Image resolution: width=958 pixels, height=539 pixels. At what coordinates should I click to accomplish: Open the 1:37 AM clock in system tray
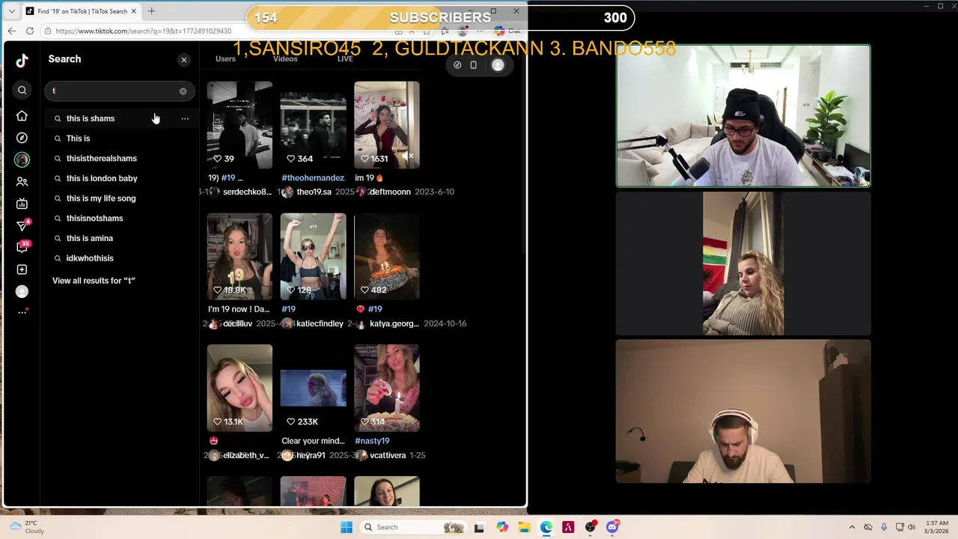pyautogui.click(x=936, y=527)
